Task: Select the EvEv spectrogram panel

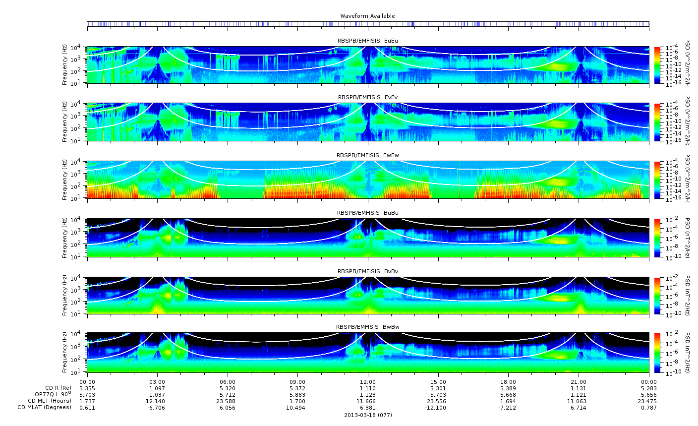Action: 368,122
